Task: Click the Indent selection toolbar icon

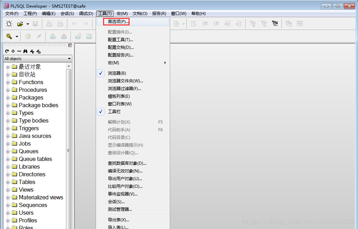Action: (205, 24)
